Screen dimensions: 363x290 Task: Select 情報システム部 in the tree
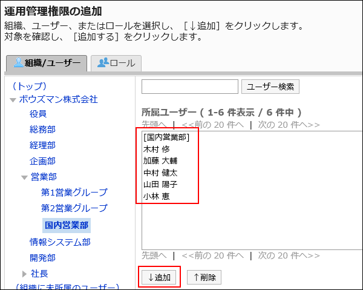click(60, 242)
